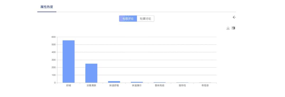Click the 淡雅清新 axis label
The image size is (285, 97).
coord(91,85)
